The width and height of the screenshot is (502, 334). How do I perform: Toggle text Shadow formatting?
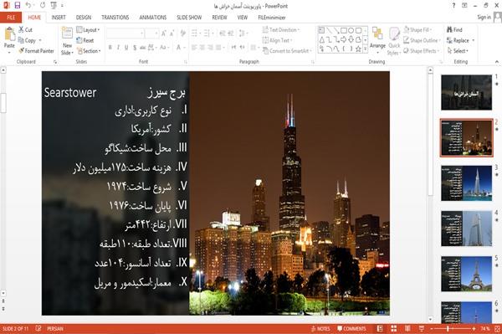point(135,48)
